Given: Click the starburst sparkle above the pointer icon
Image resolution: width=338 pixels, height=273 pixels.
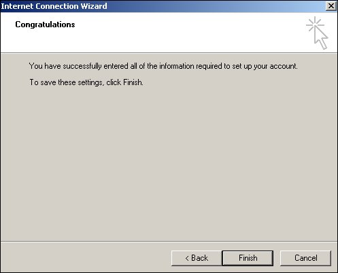Looking at the screenshot, I should [x=315, y=25].
